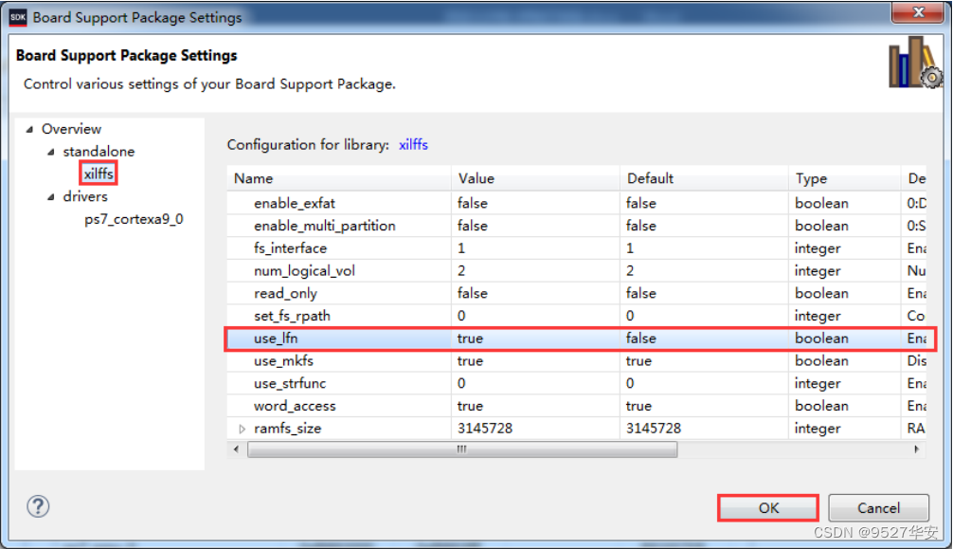Open the xilffs library link

tap(413, 145)
